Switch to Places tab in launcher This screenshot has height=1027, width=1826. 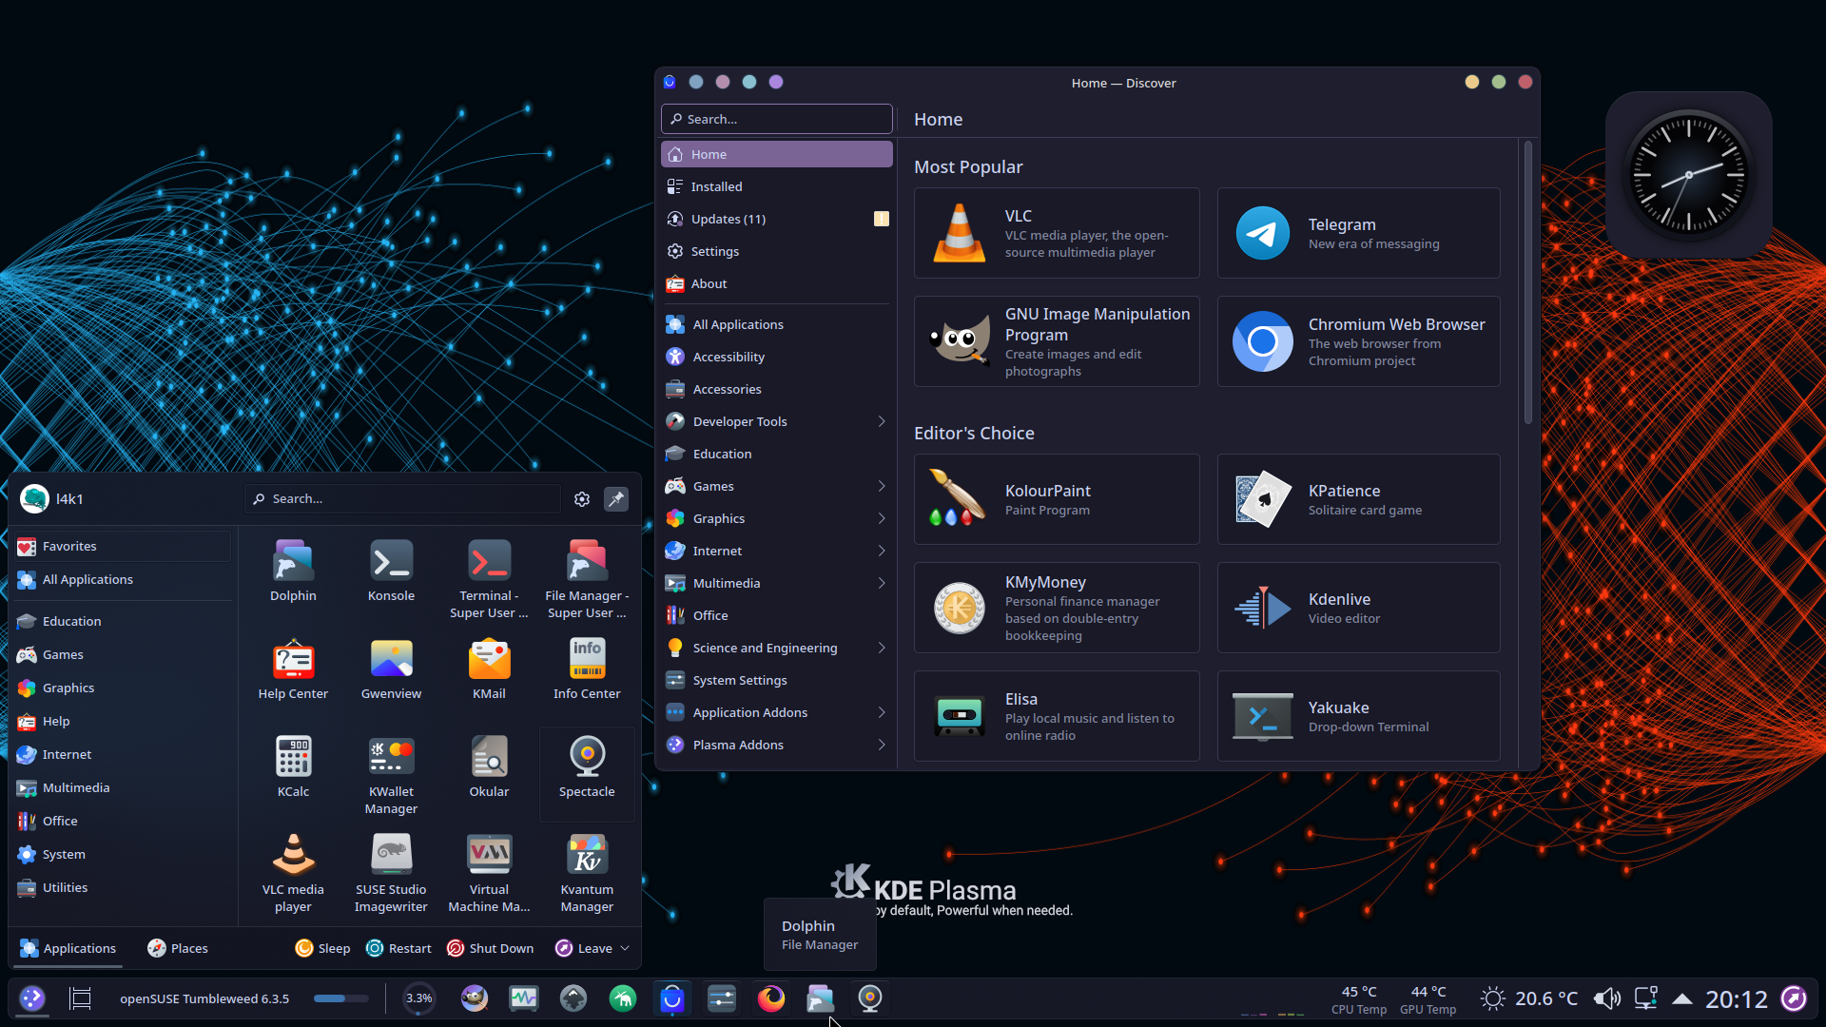tap(178, 948)
